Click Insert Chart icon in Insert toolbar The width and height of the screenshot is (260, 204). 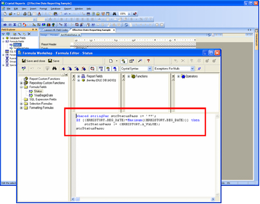point(48,25)
